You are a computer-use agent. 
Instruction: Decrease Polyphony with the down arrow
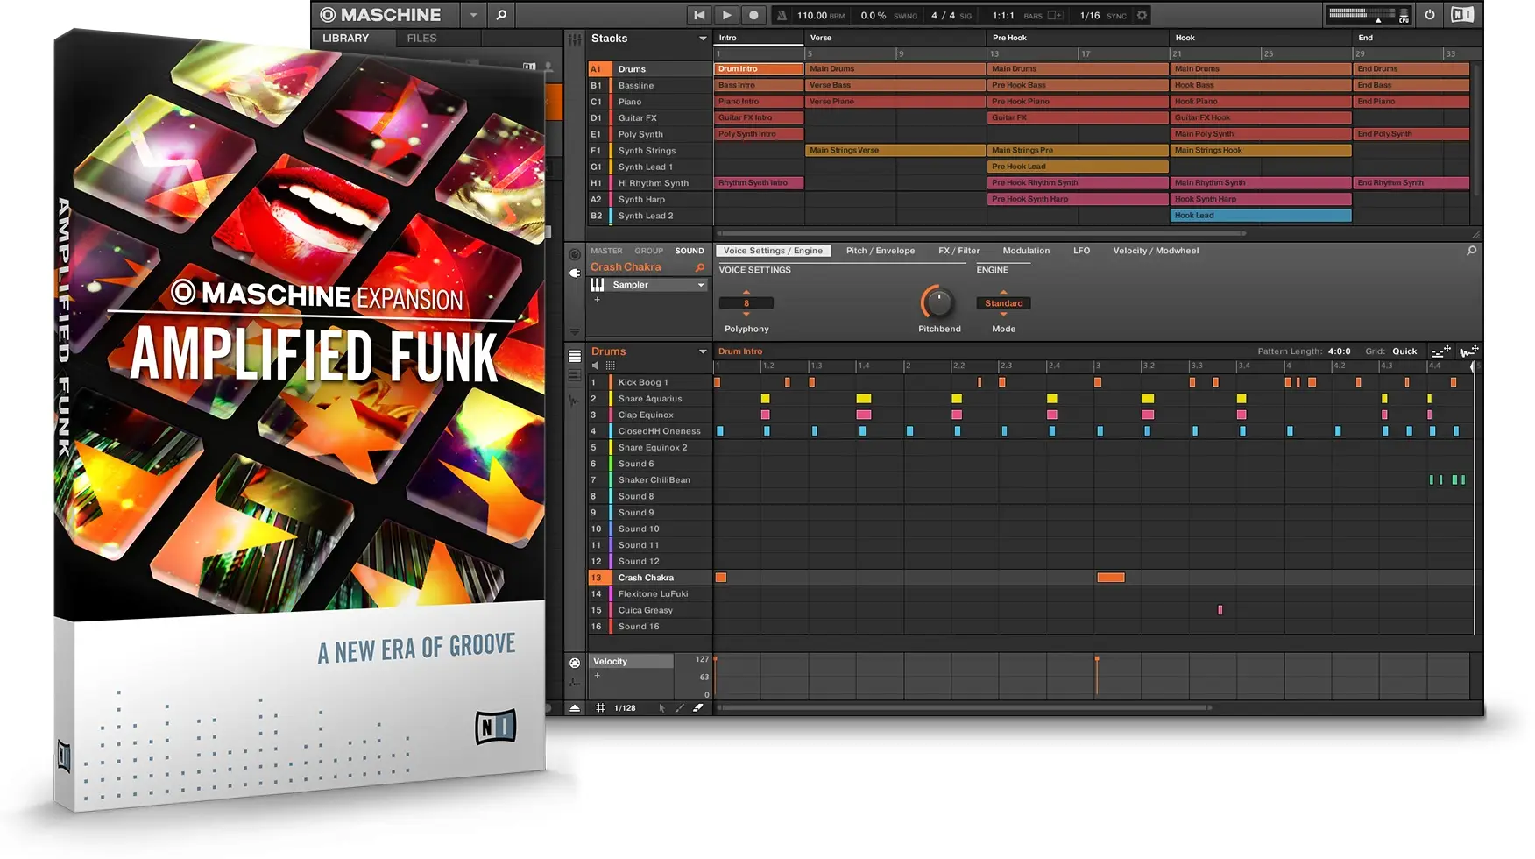click(x=746, y=314)
